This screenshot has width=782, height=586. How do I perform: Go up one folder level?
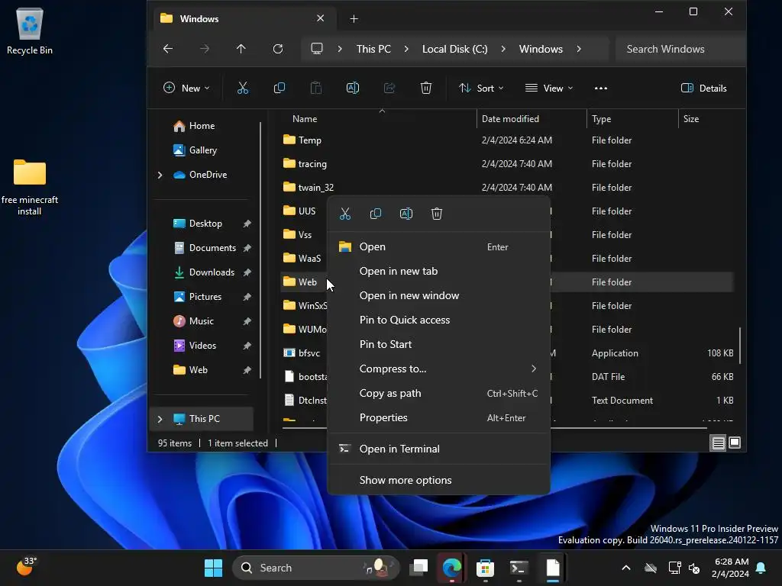pos(241,49)
